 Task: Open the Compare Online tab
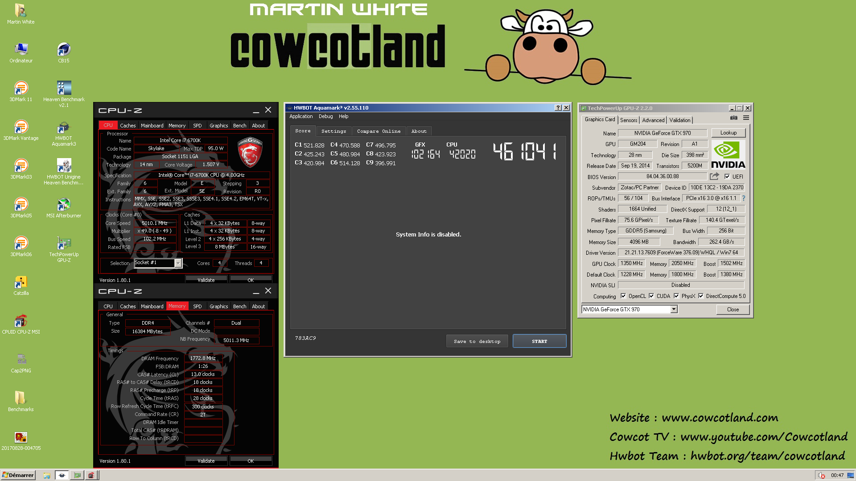[379, 131]
